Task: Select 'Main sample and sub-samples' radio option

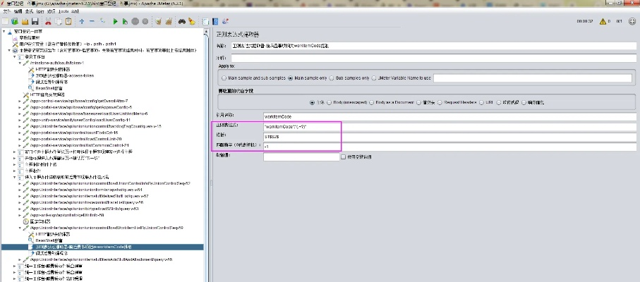Action: pos(222,78)
